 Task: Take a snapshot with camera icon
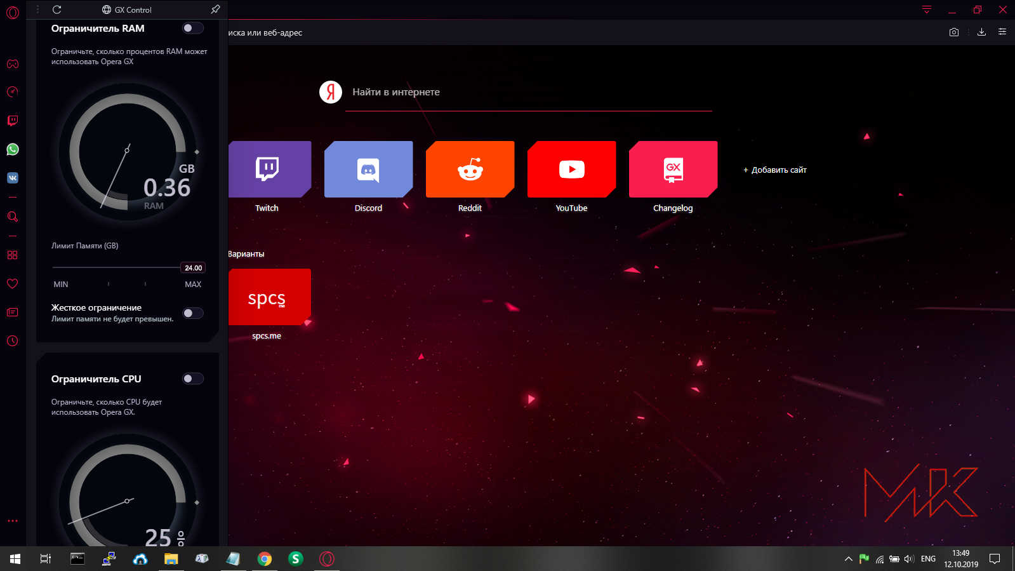click(x=953, y=32)
